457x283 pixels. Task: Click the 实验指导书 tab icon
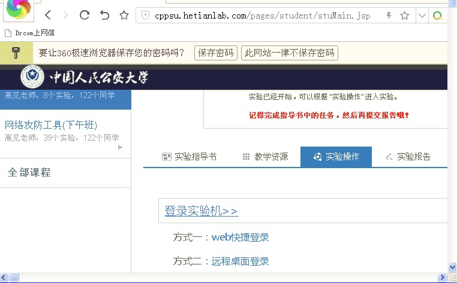[166, 157]
